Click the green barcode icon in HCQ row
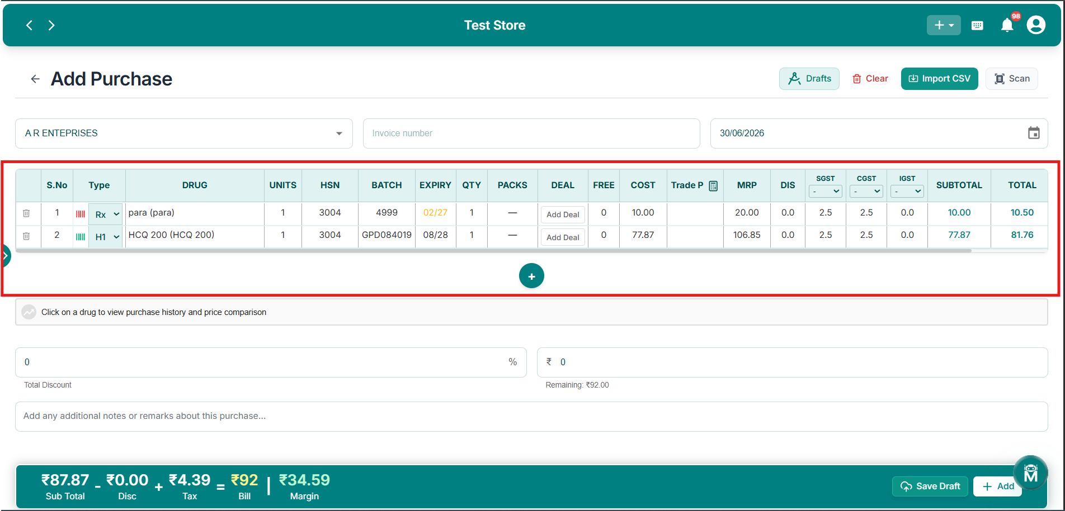This screenshot has height=511, width=1065. [81, 237]
